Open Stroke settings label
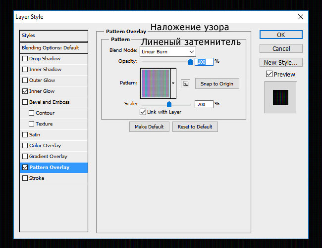Image resolution: width=322 pixels, height=248 pixels. (37, 178)
